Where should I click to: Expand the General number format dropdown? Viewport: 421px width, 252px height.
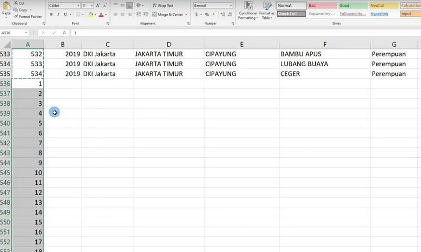click(x=230, y=6)
